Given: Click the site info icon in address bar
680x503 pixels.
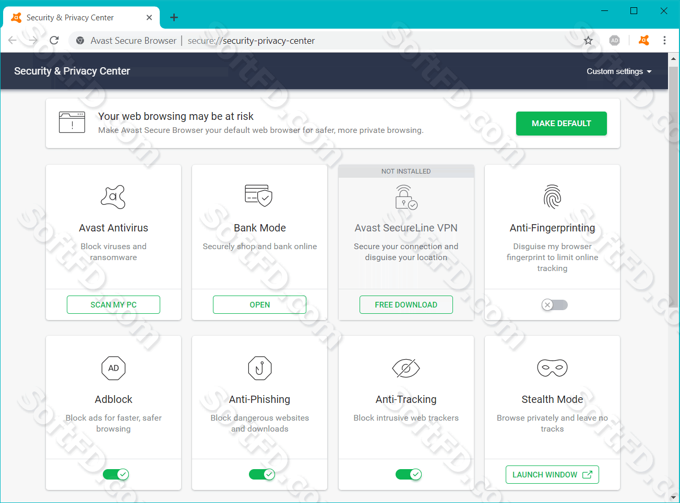Looking at the screenshot, I should (x=80, y=41).
